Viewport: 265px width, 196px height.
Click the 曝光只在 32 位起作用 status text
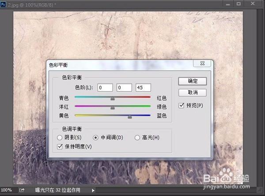point(58,190)
